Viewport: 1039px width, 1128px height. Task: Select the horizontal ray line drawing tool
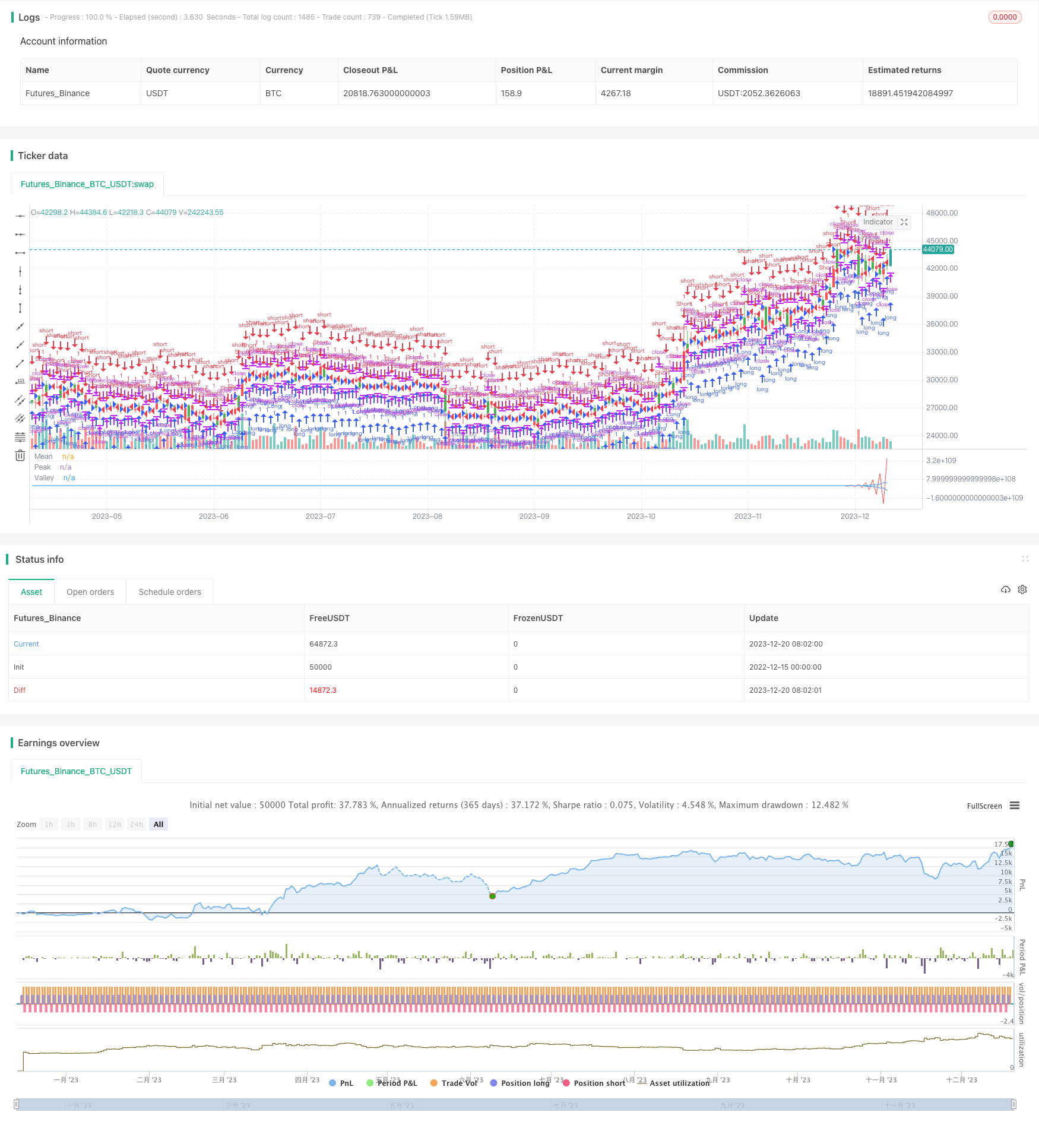(x=20, y=235)
